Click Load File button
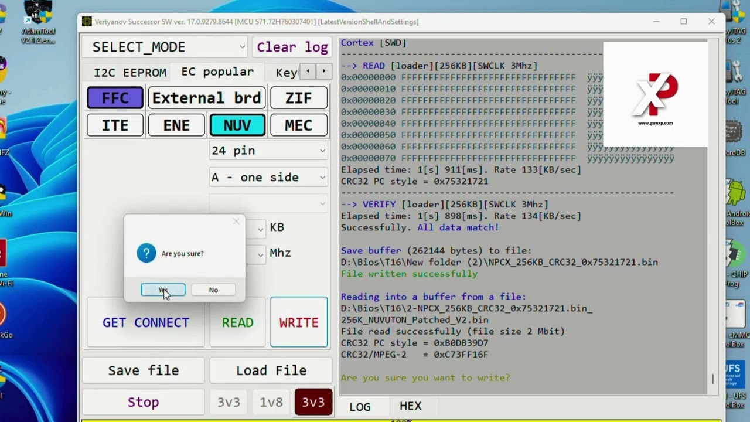The height and width of the screenshot is (422, 750). (271, 370)
